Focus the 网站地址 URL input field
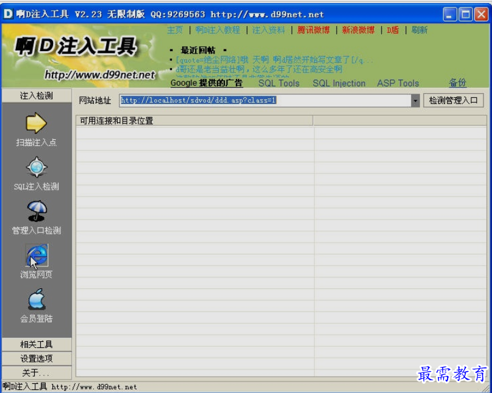This screenshot has height=393, width=492. (265, 100)
